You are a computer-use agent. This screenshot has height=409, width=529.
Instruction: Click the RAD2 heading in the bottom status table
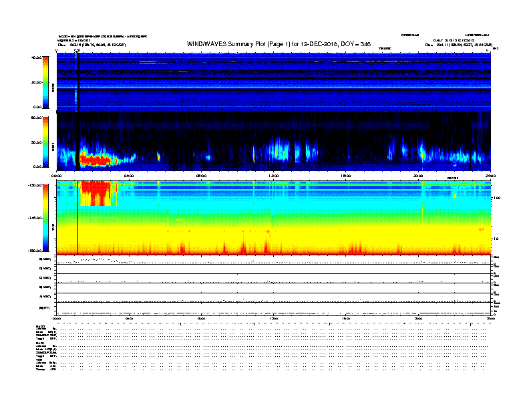(40, 326)
